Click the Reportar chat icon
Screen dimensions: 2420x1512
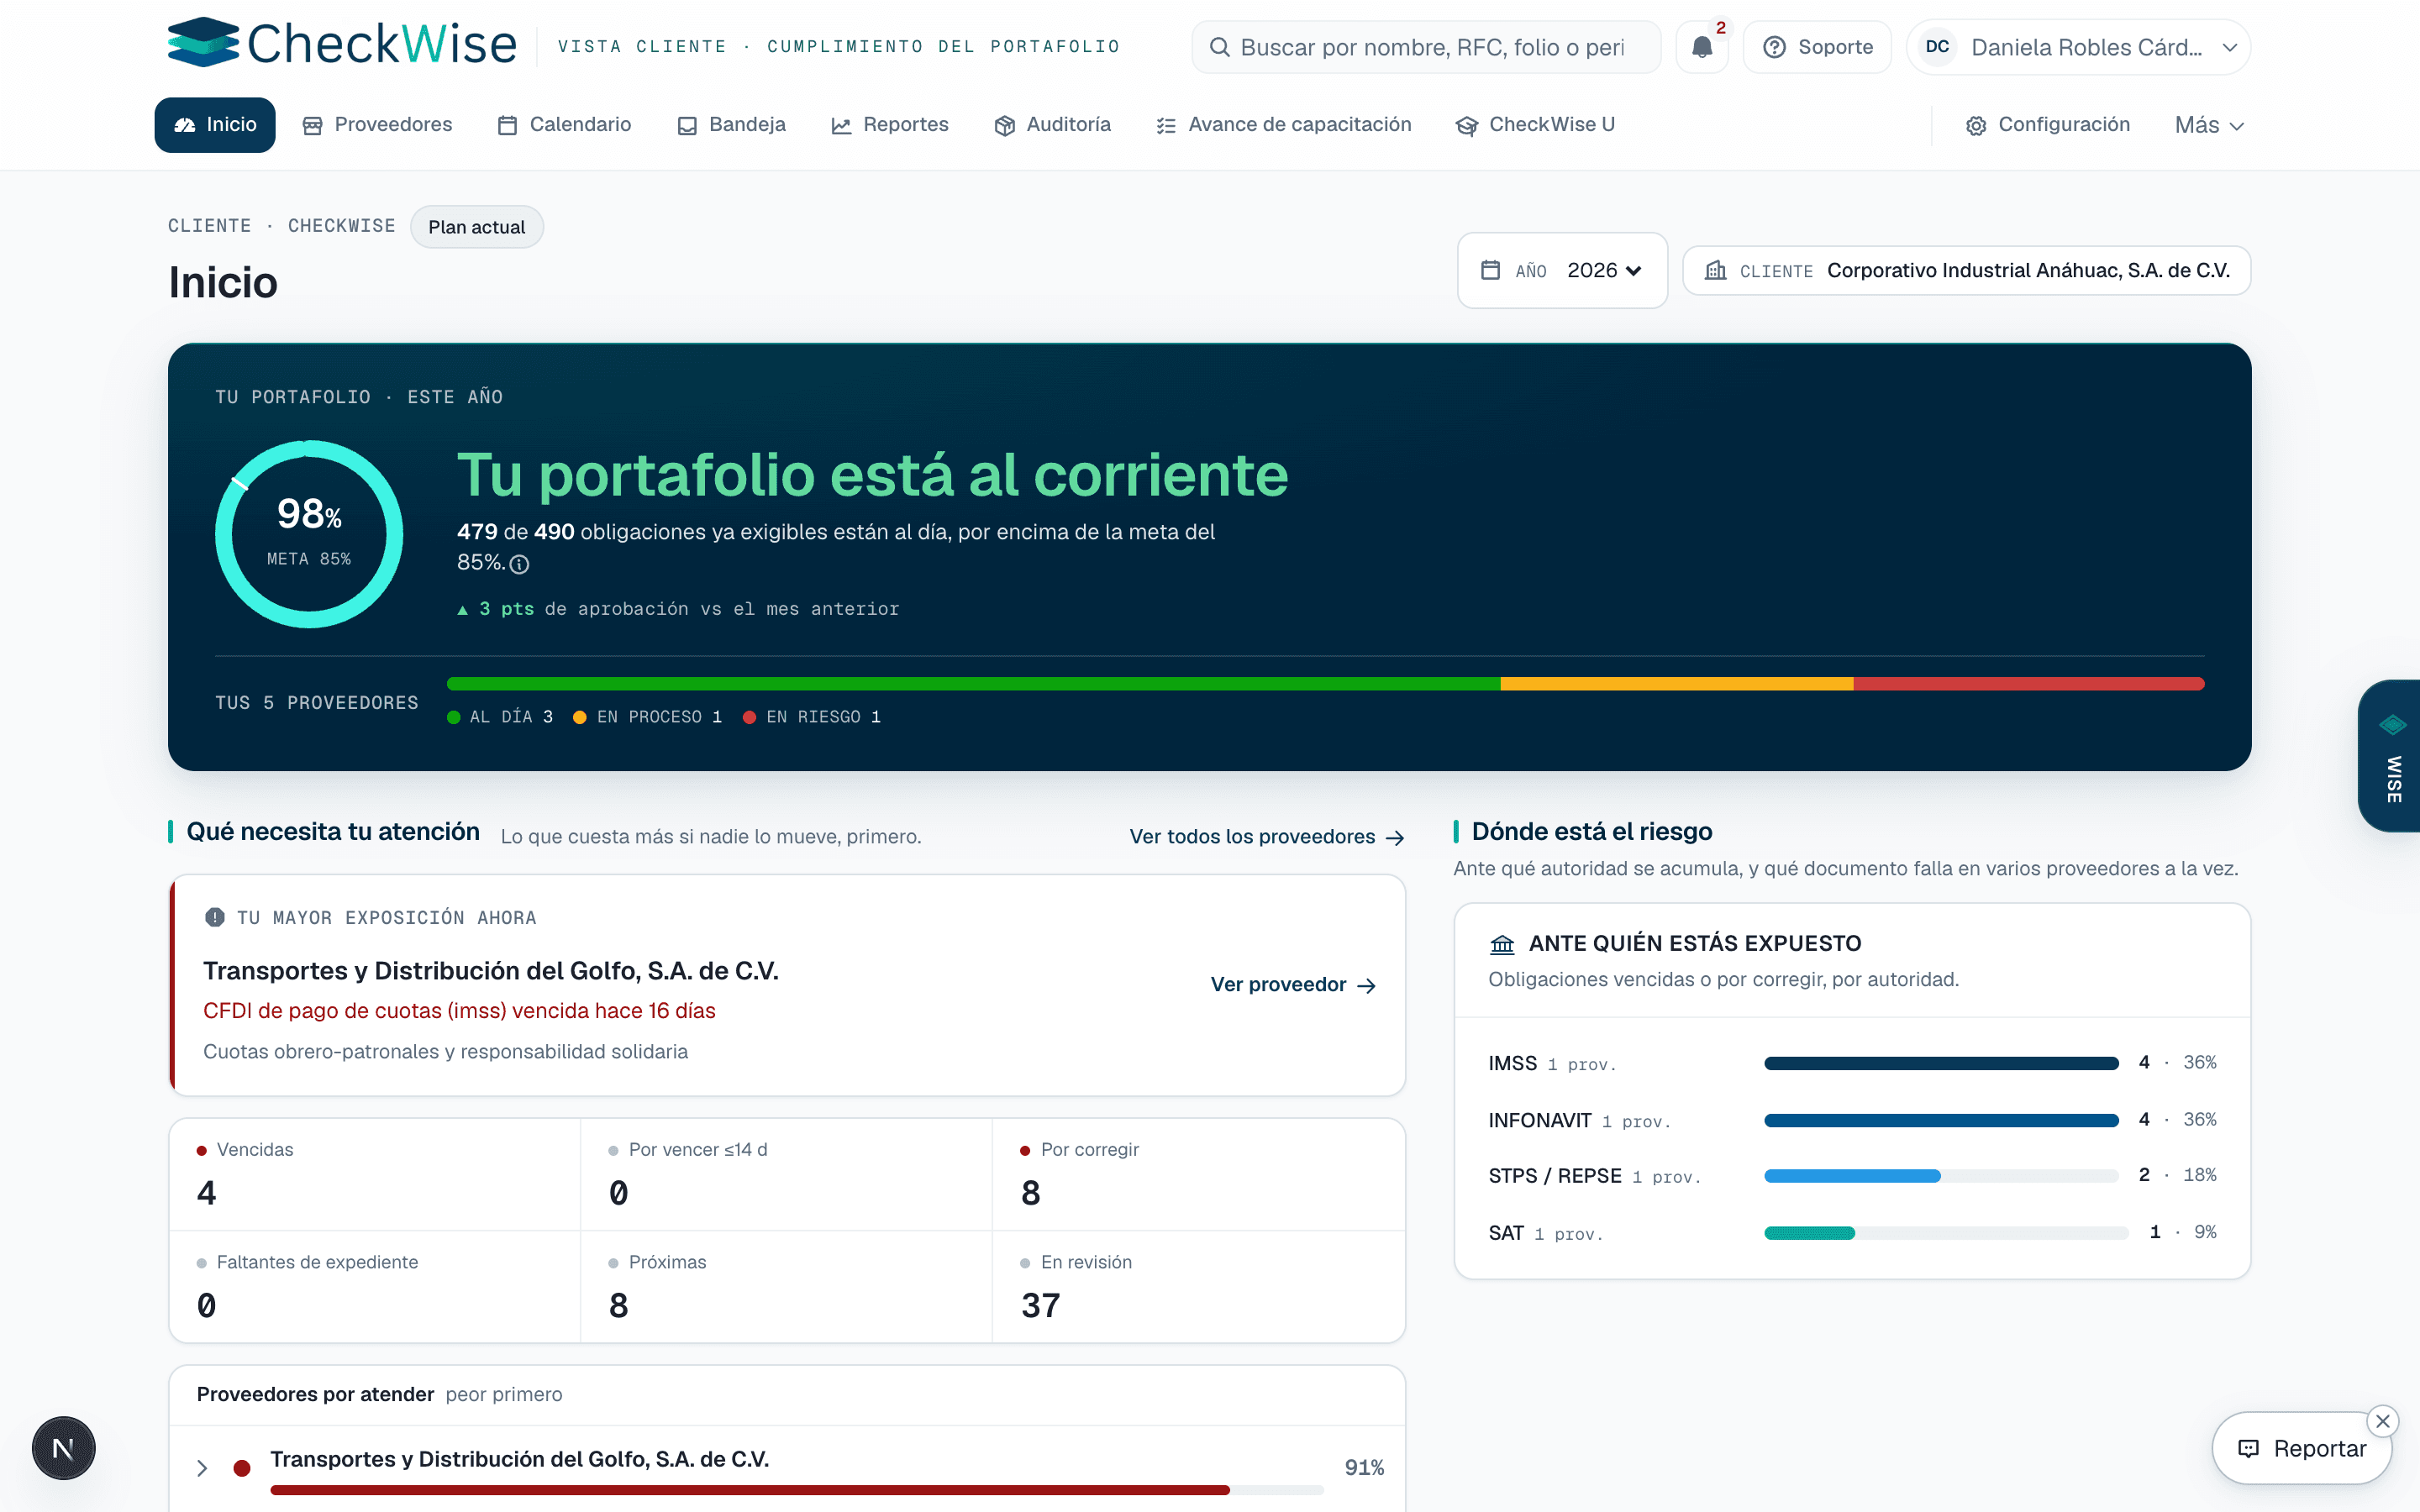[2248, 1449]
